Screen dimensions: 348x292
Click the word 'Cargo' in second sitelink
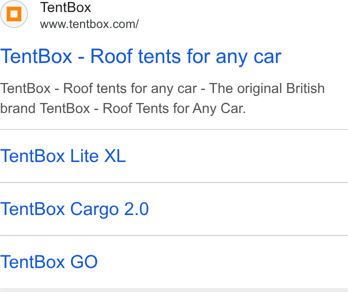tap(94, 209)
